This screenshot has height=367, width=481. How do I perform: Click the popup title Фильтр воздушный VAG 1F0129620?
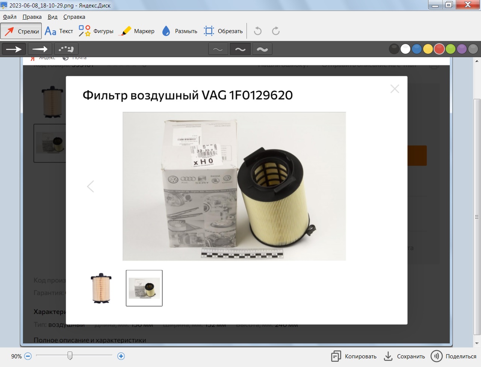188,95
